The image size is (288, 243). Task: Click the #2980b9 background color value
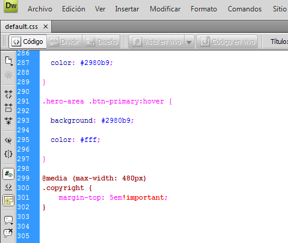[116, 120]
